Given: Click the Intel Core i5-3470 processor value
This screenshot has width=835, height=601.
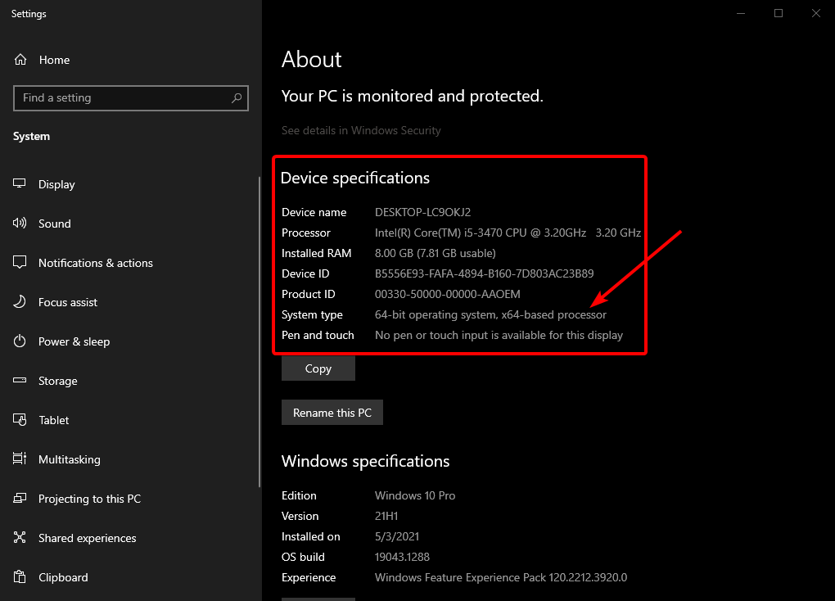Looking at the screenshot, I should pos(508,233).
